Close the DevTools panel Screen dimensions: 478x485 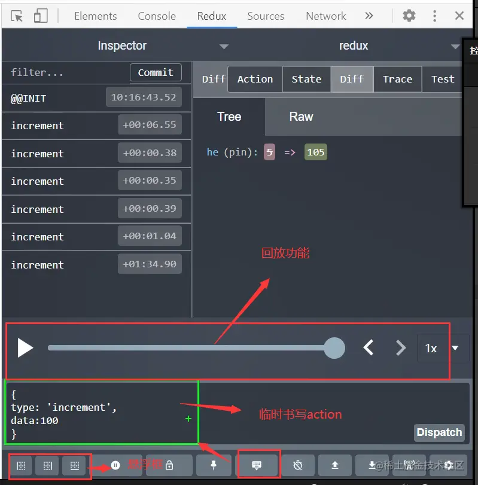(459, 16)
